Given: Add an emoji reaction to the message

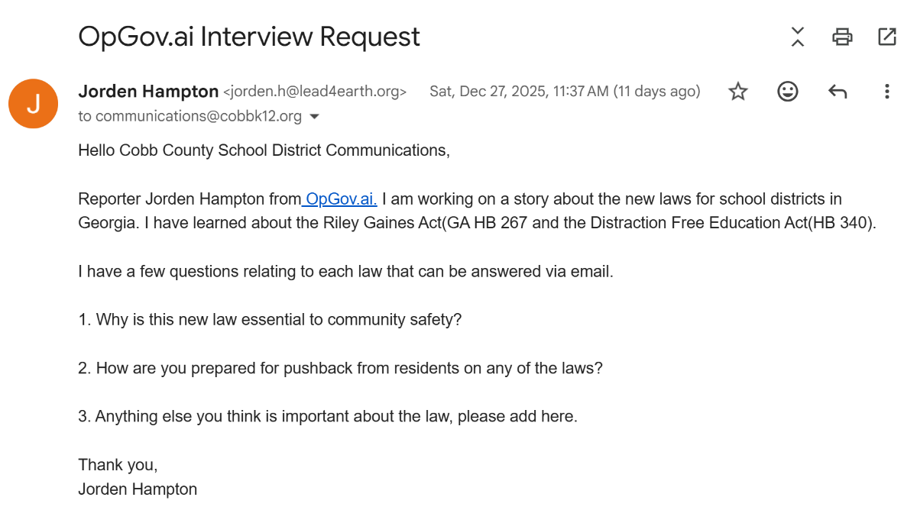Looking at the screenshot, I should (x=787, y=92).
